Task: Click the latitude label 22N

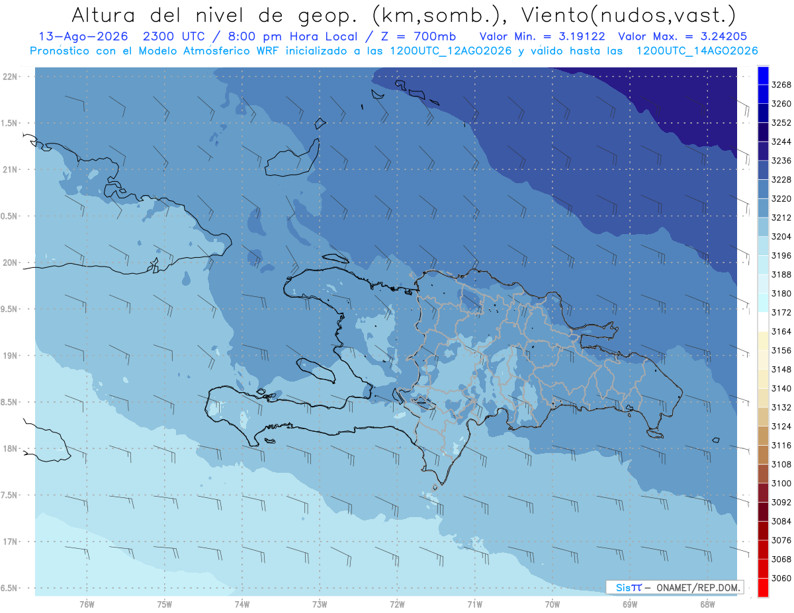Action: click(x=11, y=77)
